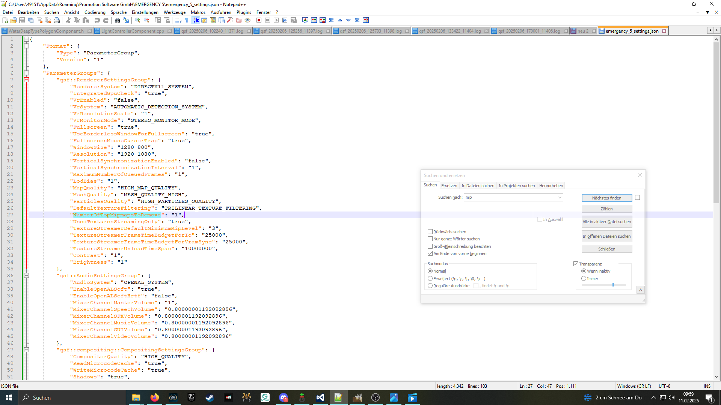Click the Undo toolbar icon

(x=97, y=20)
